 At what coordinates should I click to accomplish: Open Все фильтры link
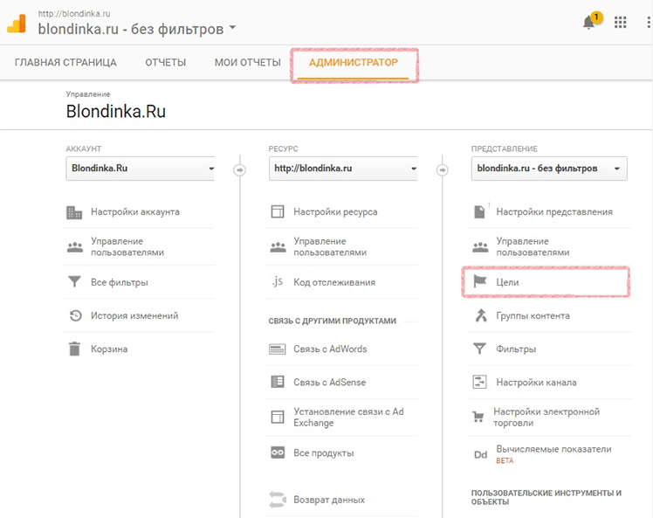[x=119, y=282]
